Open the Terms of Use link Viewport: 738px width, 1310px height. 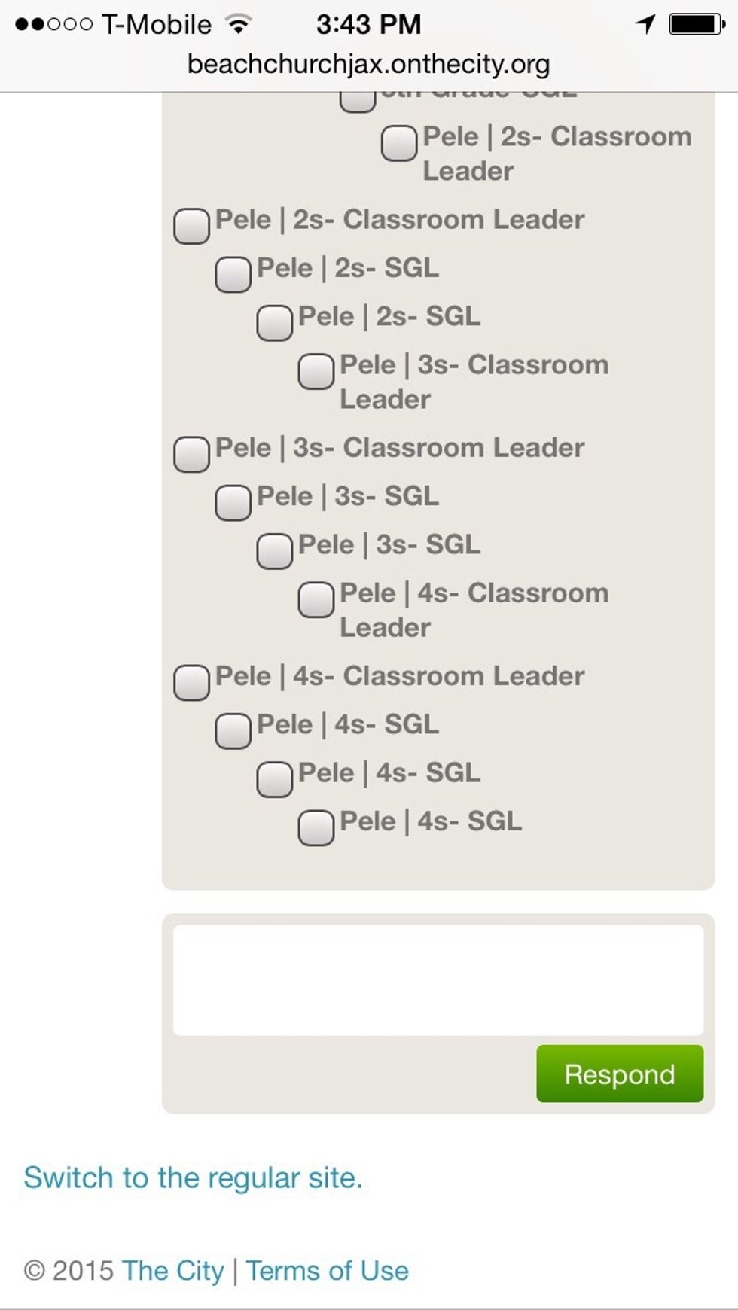(x=328, y=1271)
